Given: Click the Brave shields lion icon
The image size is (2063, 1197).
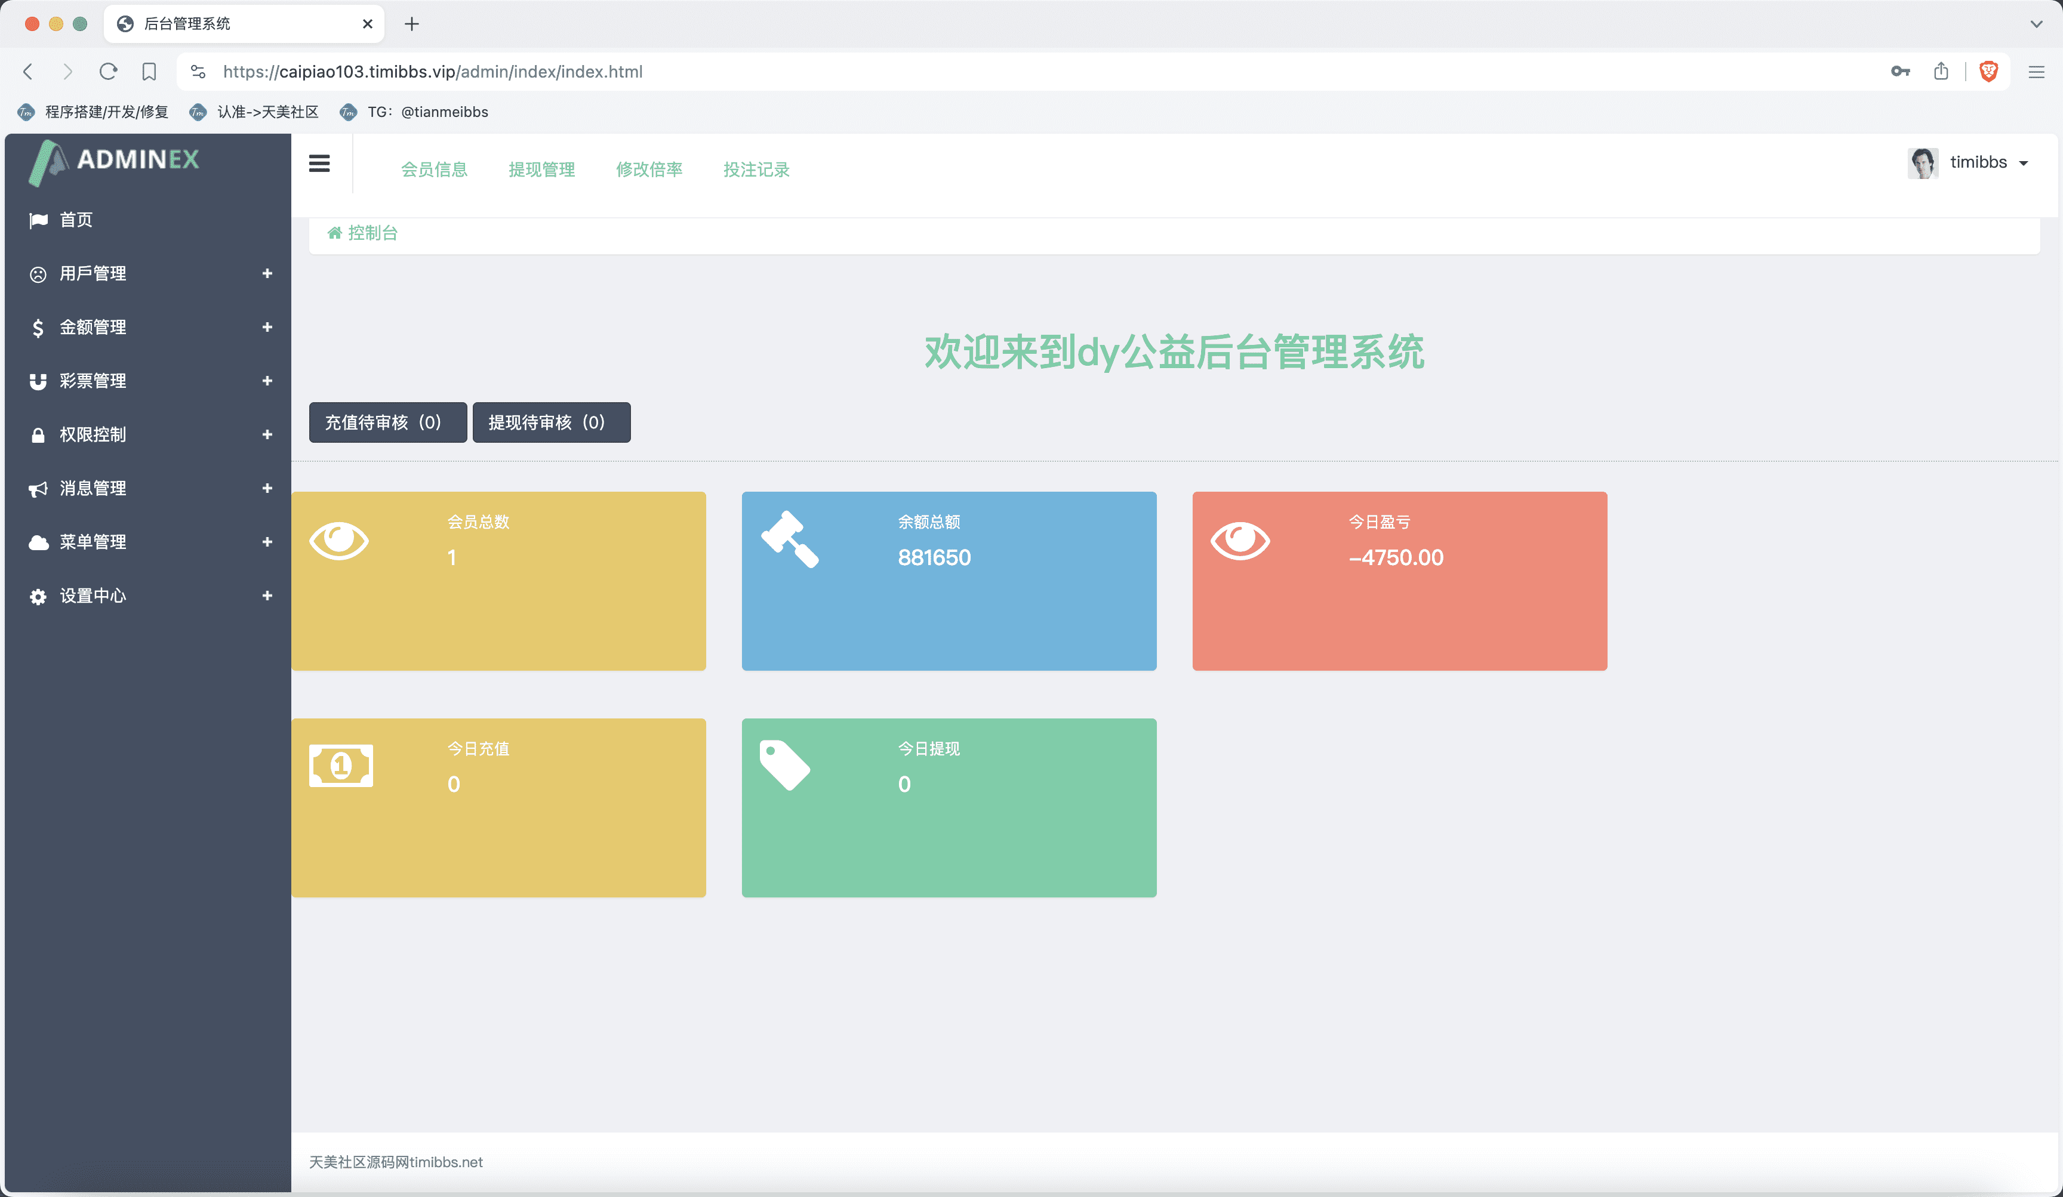Looking at the screenshot, I should tap(1988, 72).
